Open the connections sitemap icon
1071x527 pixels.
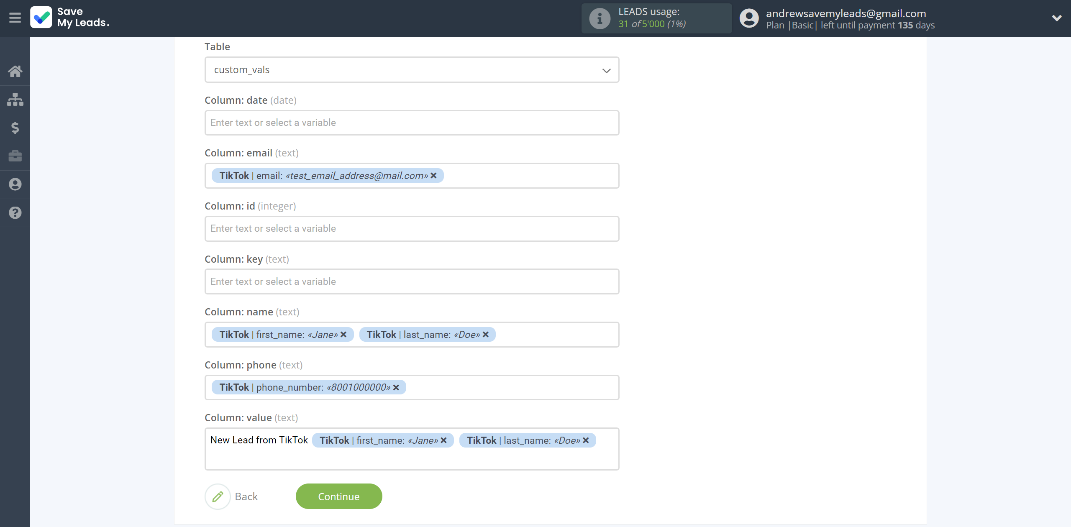point(15,100)
